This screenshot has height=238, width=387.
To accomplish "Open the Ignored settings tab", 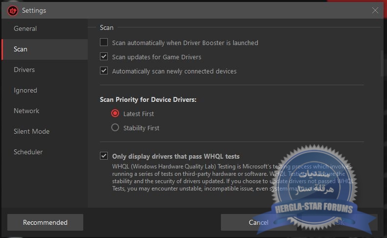I will [45, 91].
